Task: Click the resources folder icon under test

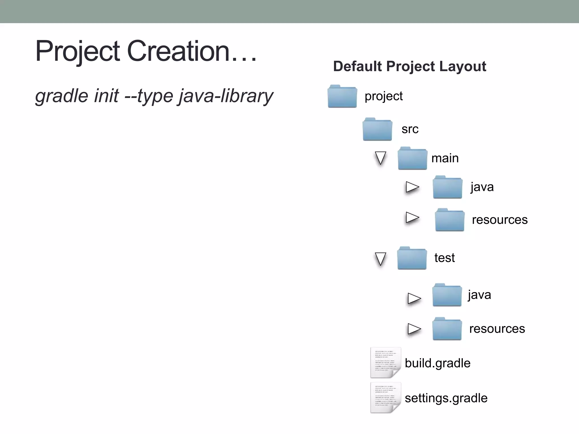Action: 447,329
